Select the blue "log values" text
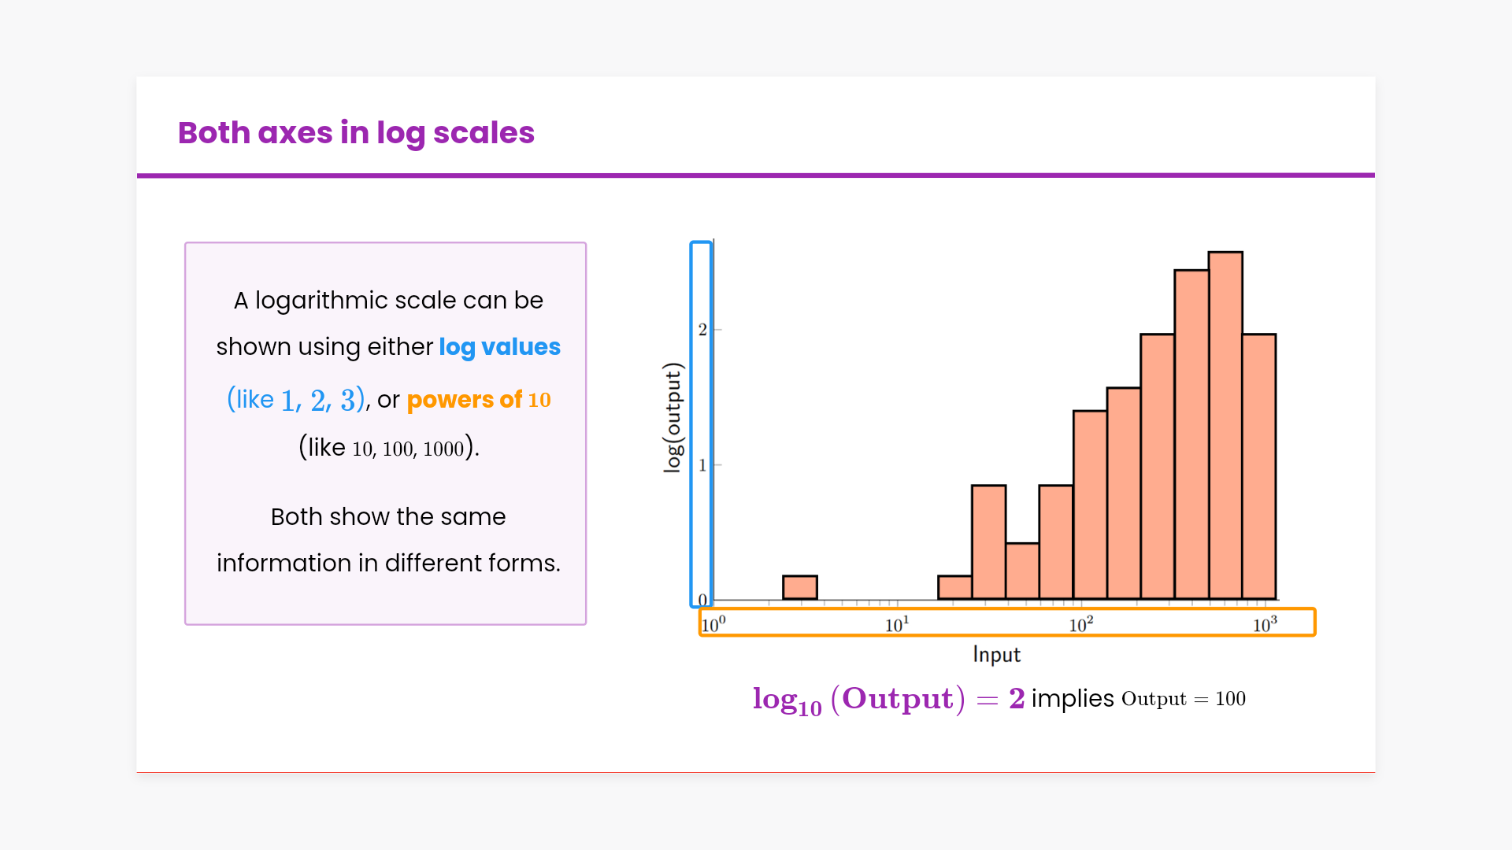Image resolution: width=1512 pixels, height=850 pixels. pyautogui.click(x=499, y=347)
